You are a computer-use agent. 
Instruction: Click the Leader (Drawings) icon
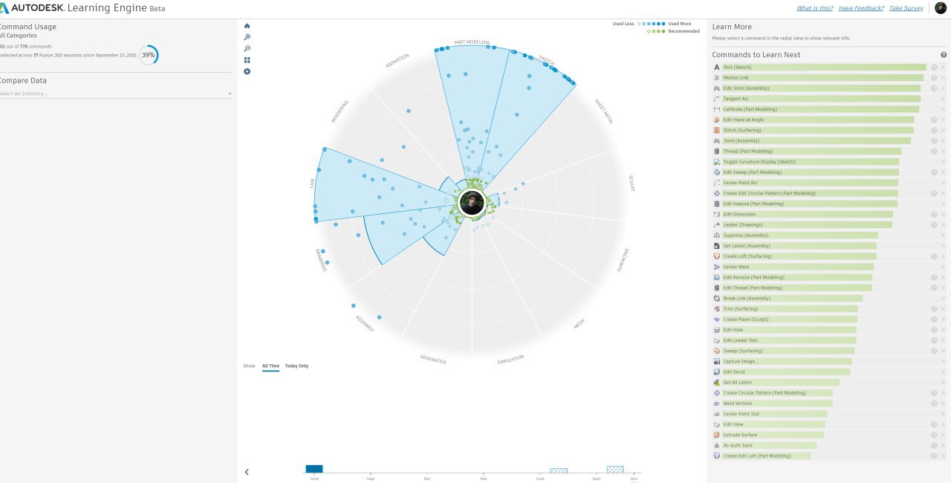click(x=717, y=224)
